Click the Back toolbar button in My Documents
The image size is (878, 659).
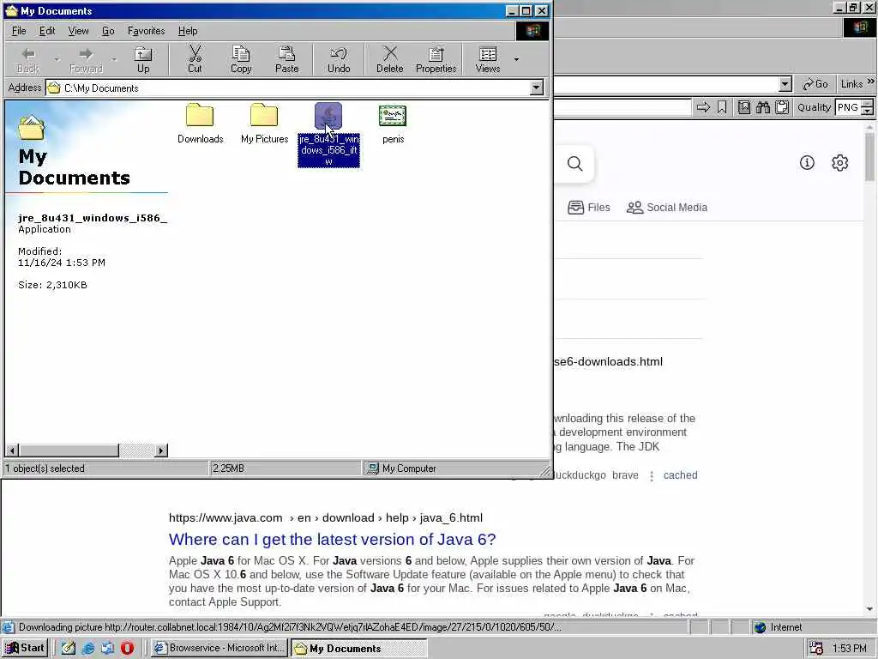28,60
